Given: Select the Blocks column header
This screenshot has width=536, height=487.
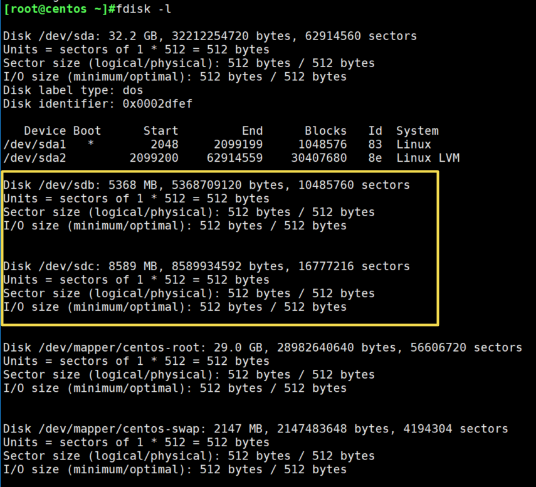Looking at the screenshot, I should pyautogui.click(x=325, y=130).
